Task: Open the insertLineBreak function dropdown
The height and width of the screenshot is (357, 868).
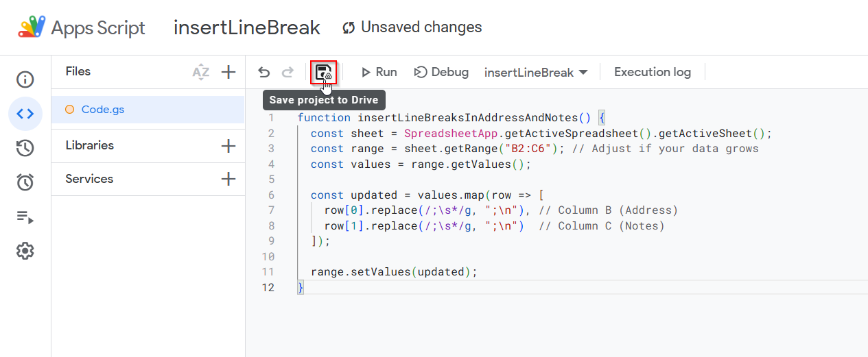Action: (x=536, y=72)
